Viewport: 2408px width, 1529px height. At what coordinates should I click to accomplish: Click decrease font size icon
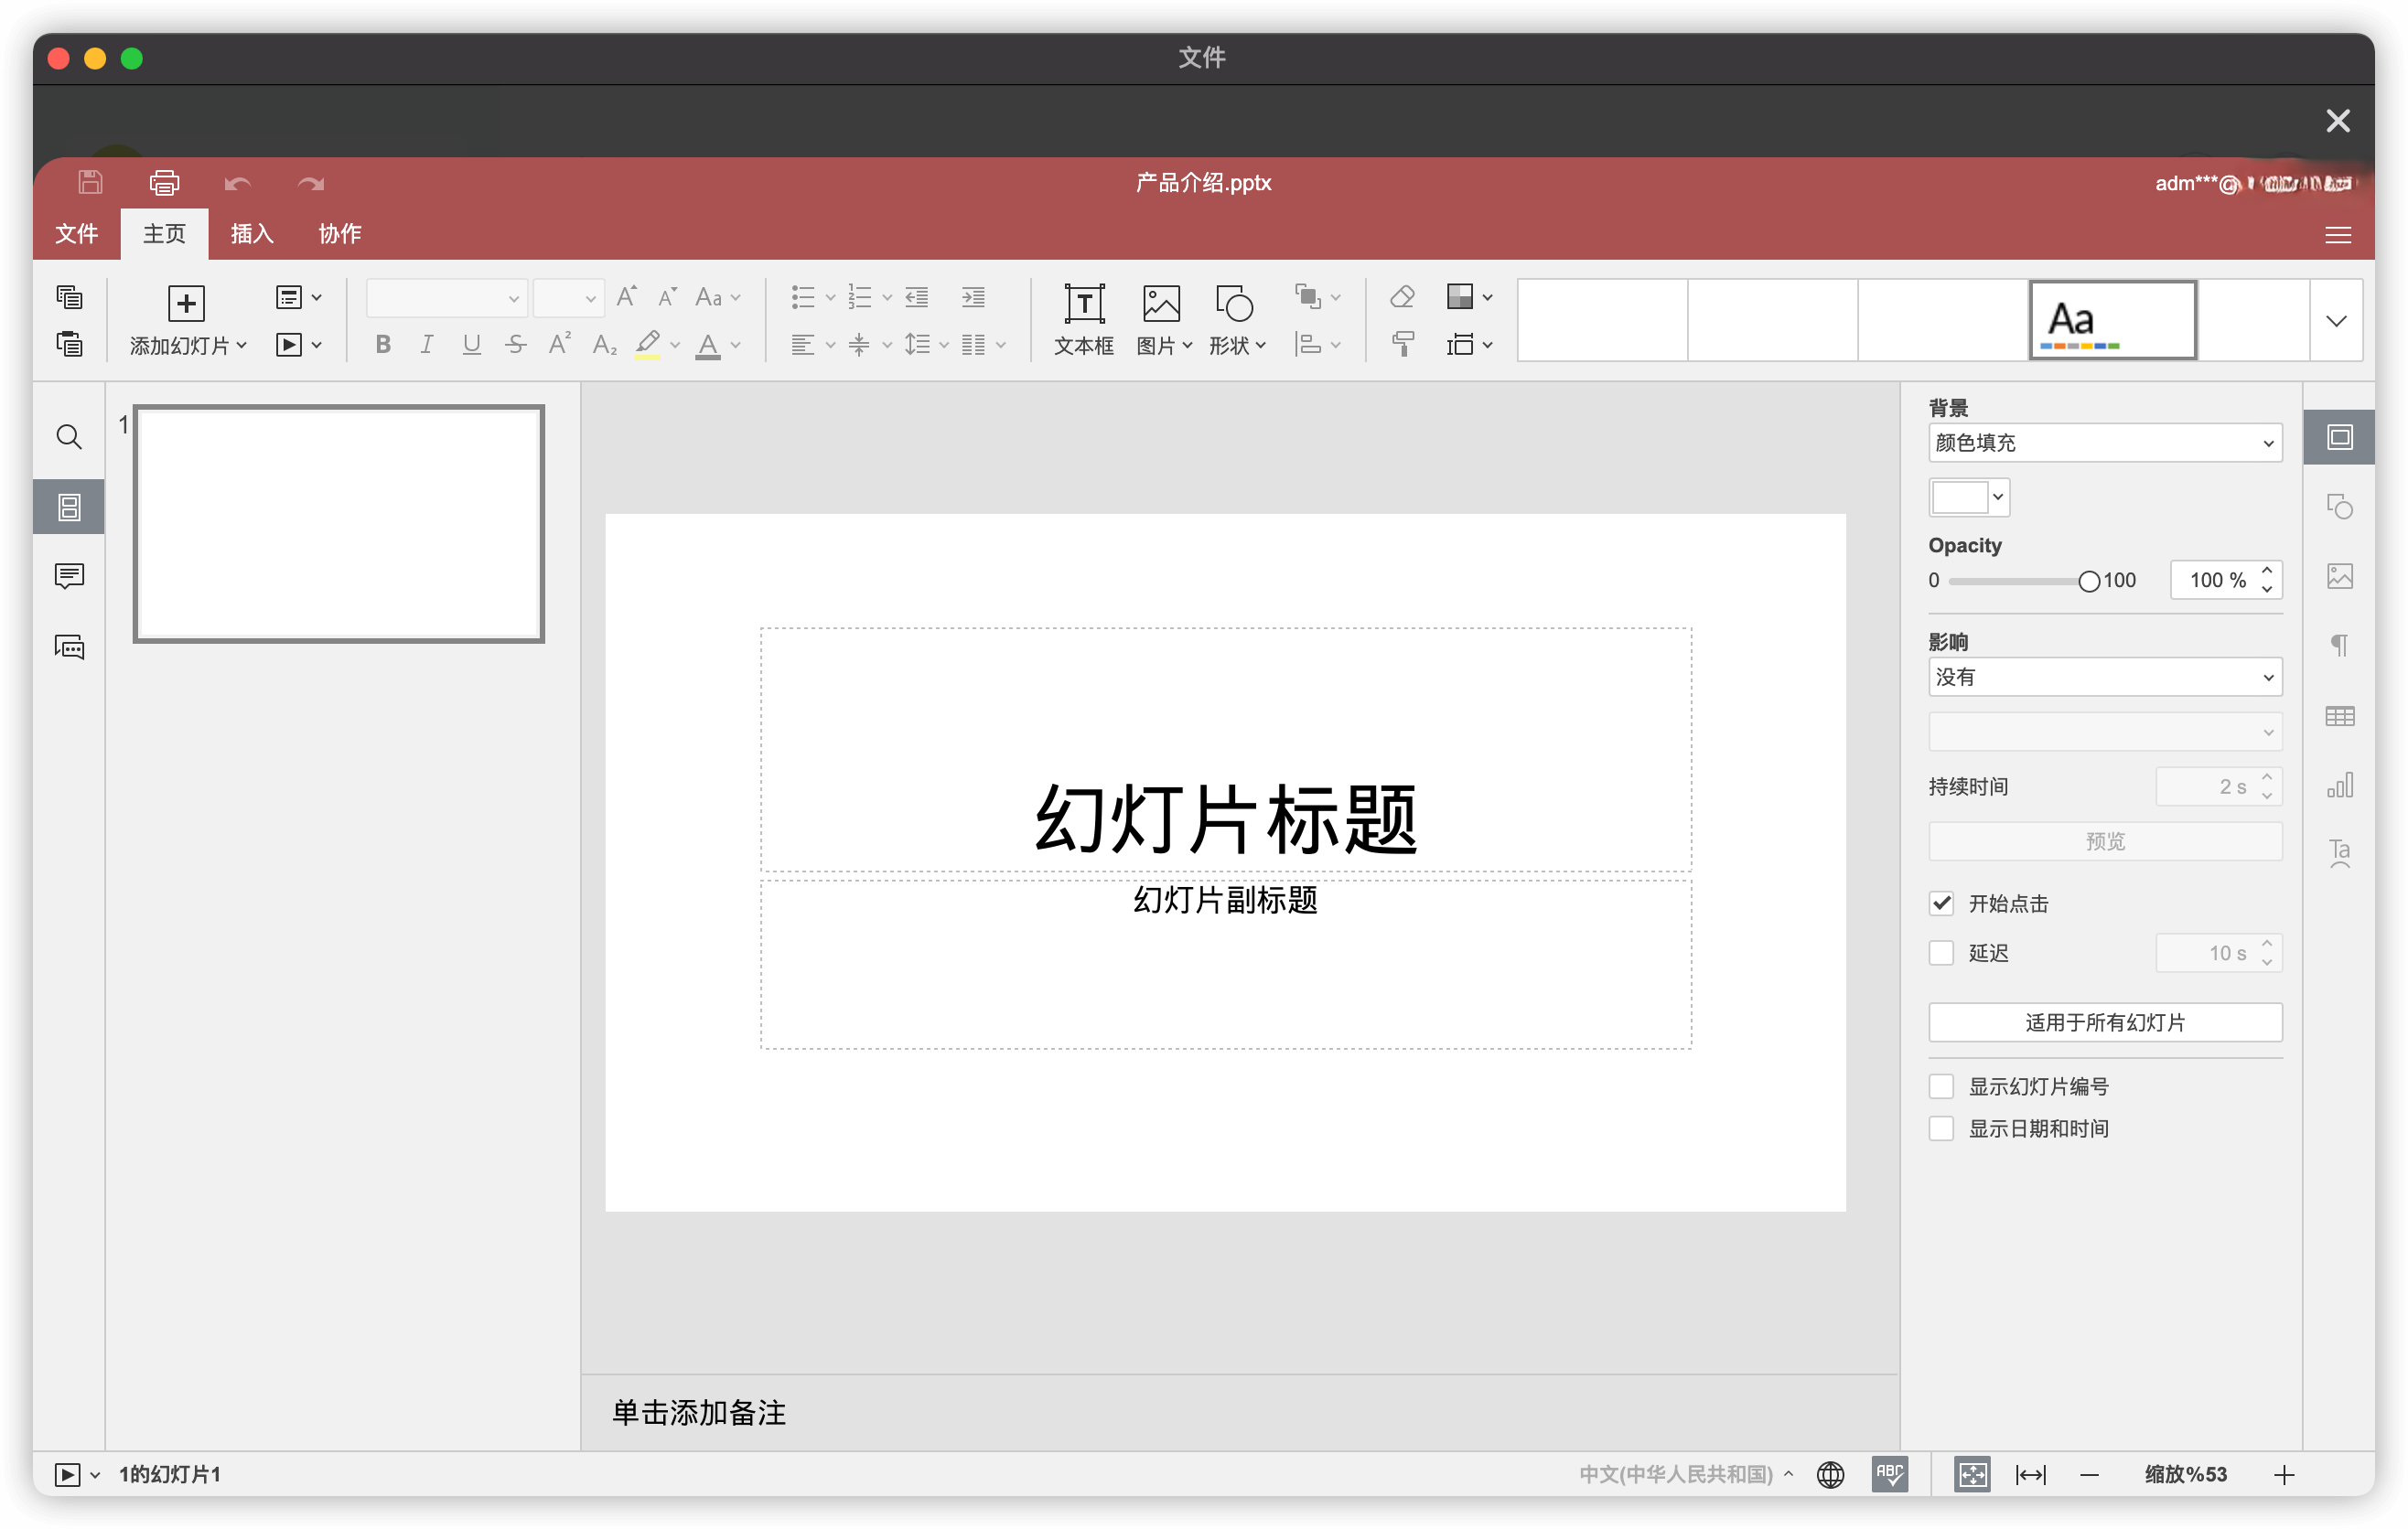click(x=667, y=297)
